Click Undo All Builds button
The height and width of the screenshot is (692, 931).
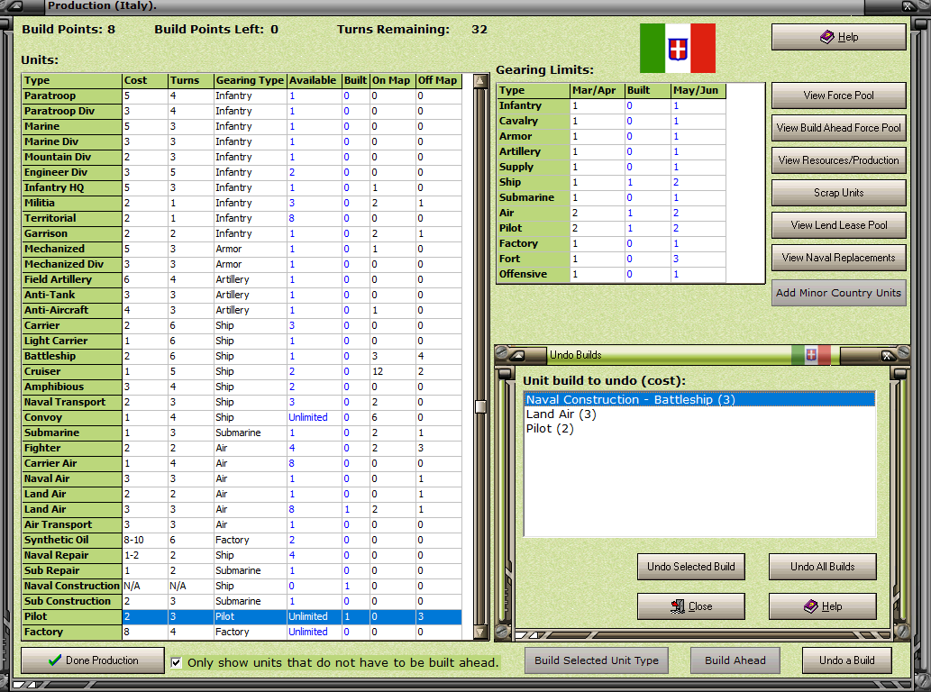click(x=822, y=566)
